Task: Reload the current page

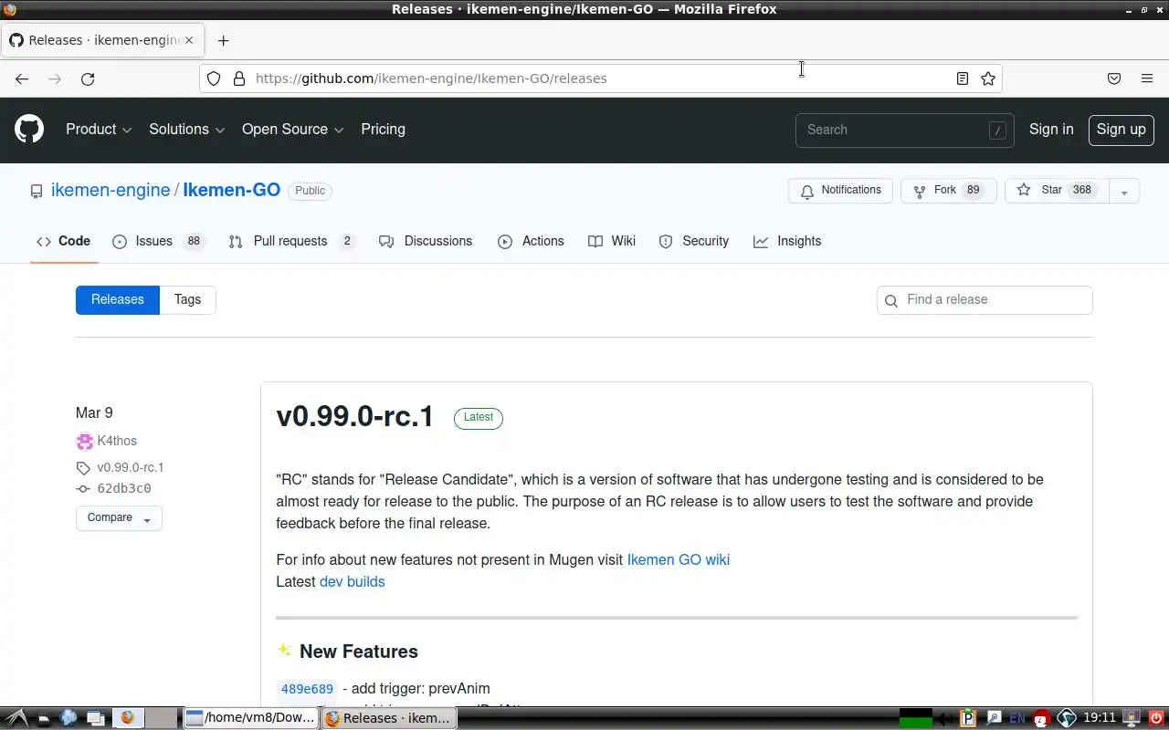Action: coord(88,78)
